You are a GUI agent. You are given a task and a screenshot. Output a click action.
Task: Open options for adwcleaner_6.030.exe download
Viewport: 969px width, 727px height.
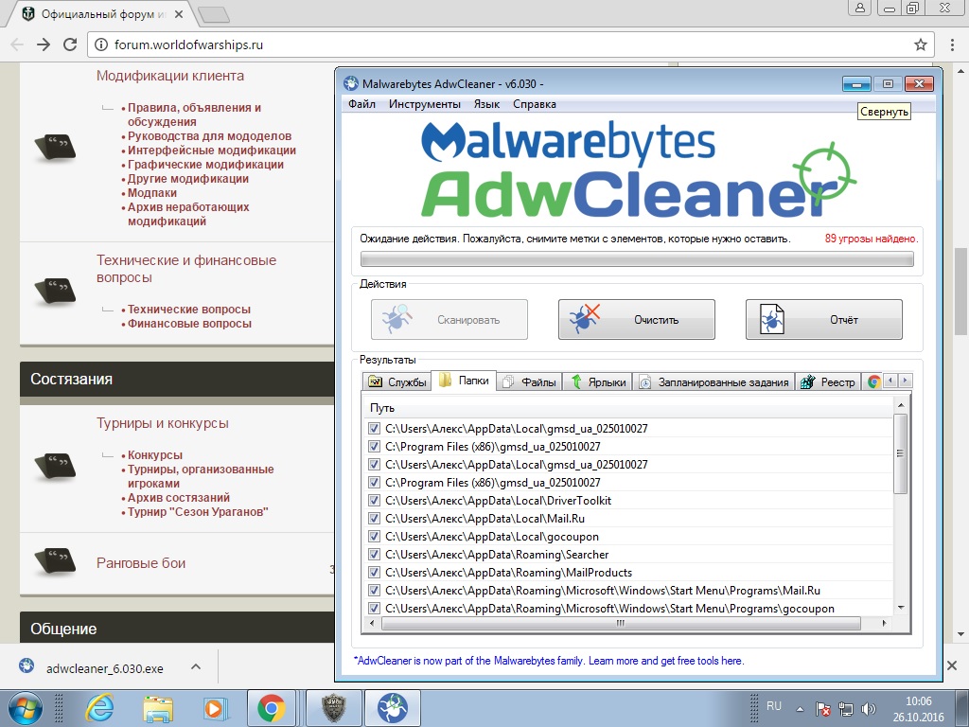point(195,667)
